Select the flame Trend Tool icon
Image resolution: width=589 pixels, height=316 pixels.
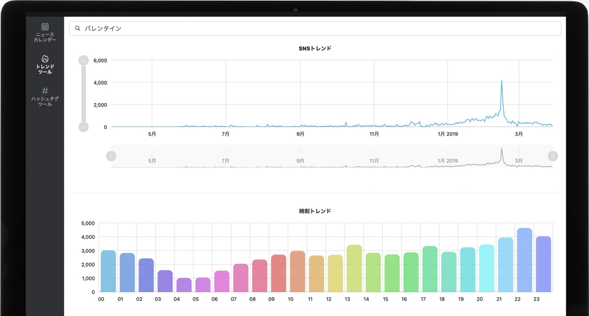click(45, 59)
